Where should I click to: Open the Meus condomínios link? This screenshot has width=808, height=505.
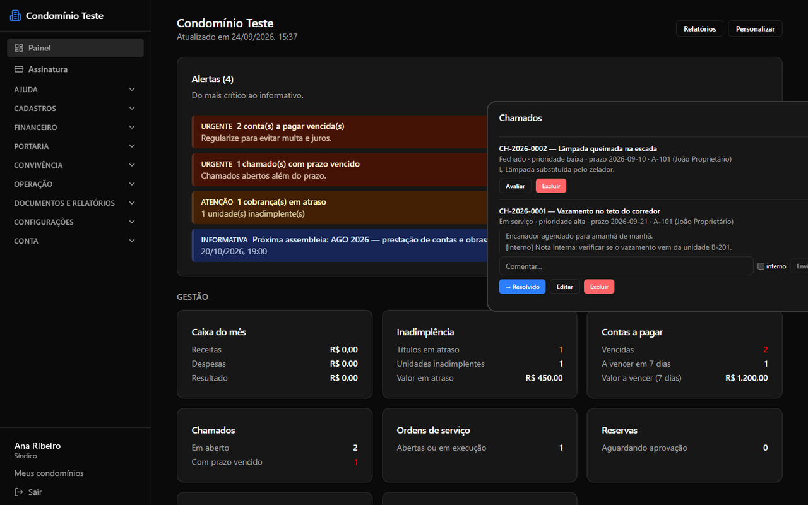(49, 473)
